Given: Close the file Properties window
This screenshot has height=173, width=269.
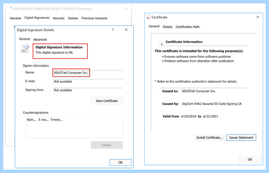Looking at the screenshot, I should tap(126, 9).
